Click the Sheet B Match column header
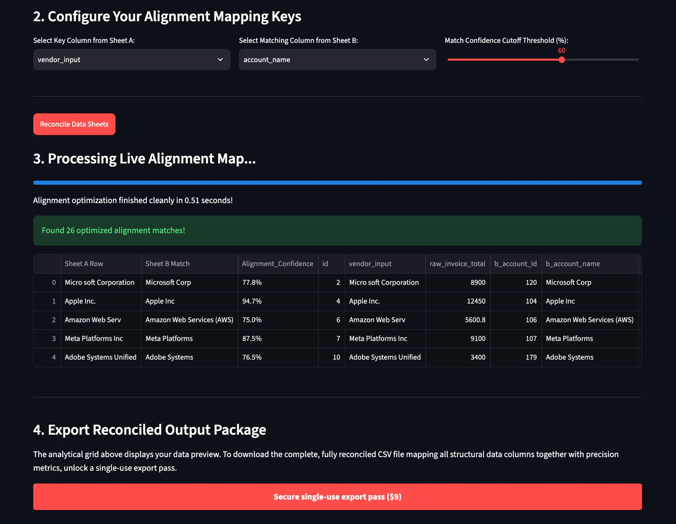 click(x=189, y=264)
